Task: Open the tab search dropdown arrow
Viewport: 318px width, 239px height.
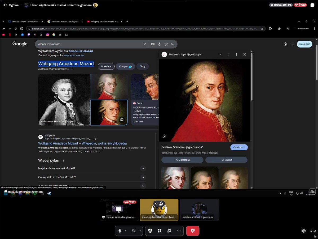Action: [x=3, y=22]
